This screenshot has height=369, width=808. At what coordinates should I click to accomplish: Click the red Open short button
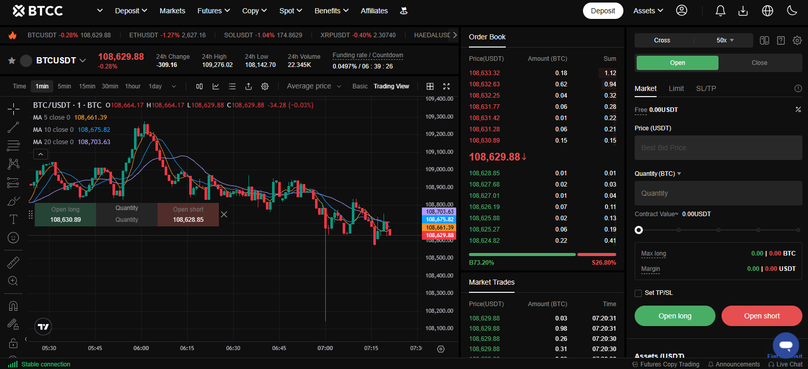tap(762, 316)
